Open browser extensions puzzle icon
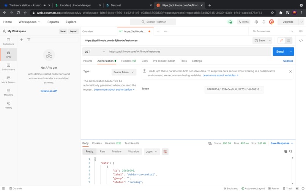This screenshot has width=306, height=191. point(281,13)
